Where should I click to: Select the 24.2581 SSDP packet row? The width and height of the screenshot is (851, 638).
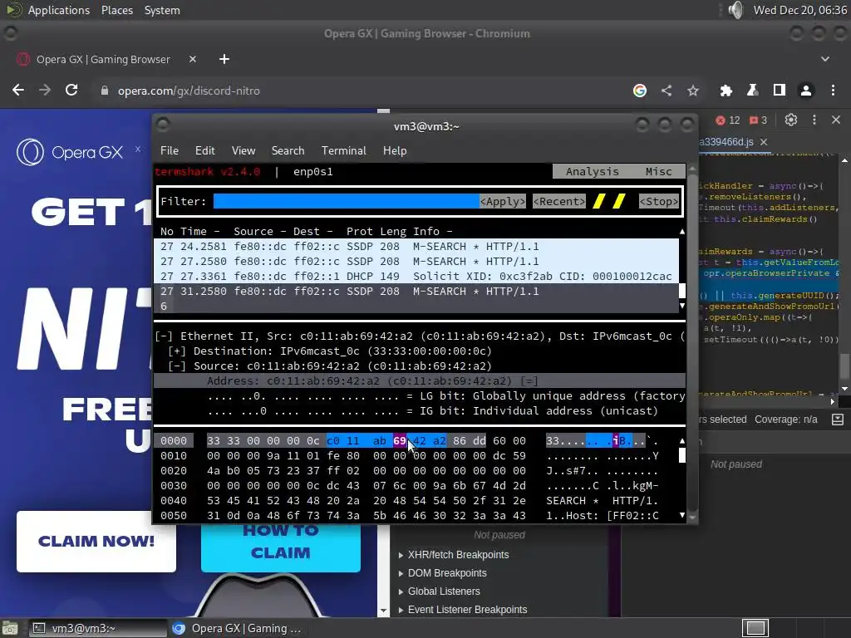pos(416,246)
